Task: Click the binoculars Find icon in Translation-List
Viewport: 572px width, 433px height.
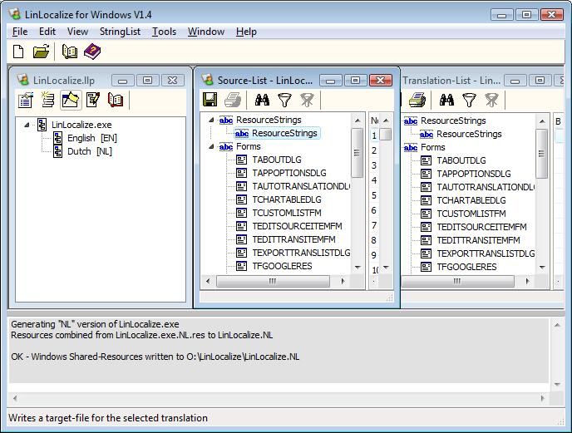Action: (x=446, y=101)
